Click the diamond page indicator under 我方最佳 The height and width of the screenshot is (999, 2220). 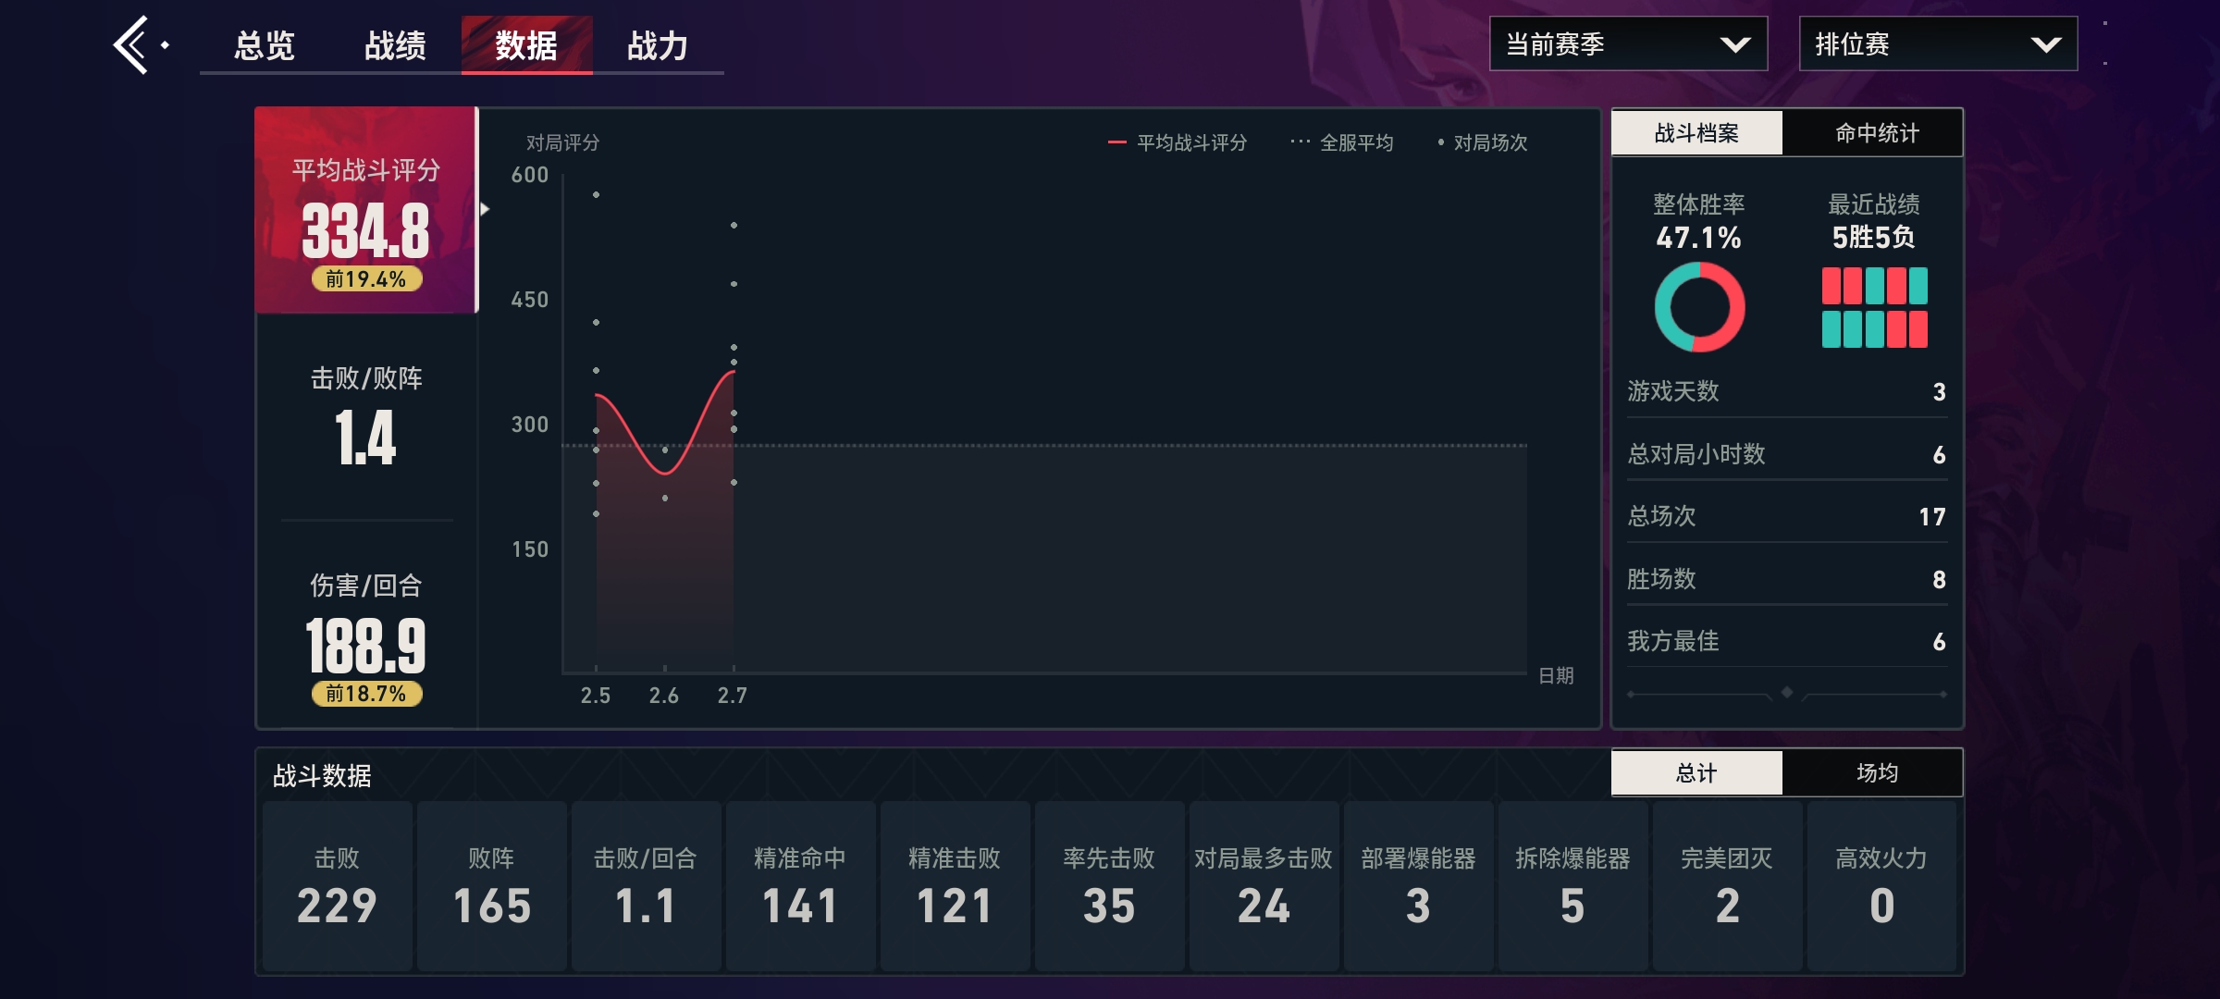point(1787,692)
